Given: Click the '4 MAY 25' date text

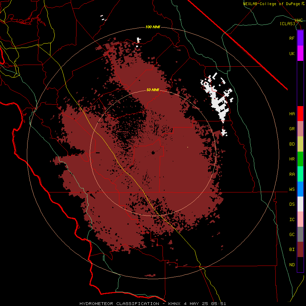Looking at the screenshot, I should [195, 304].
